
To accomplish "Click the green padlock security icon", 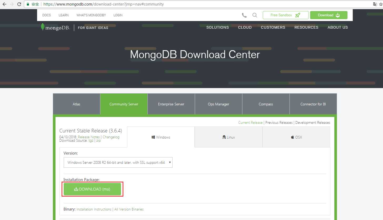I will 28,4.
